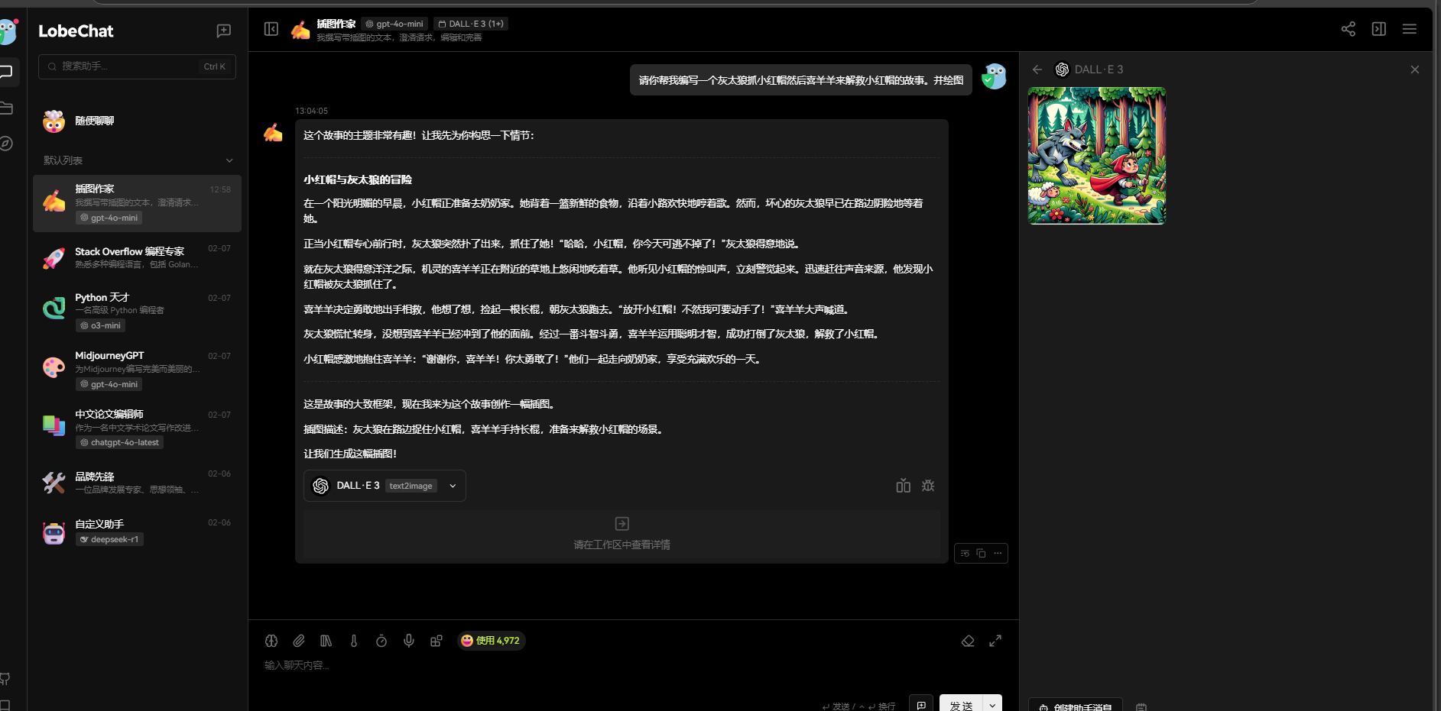Select the MidjourneyGPT assistant
Image resolution: width=1441 pixels, height=711 pixels.
tap(137, 370)
